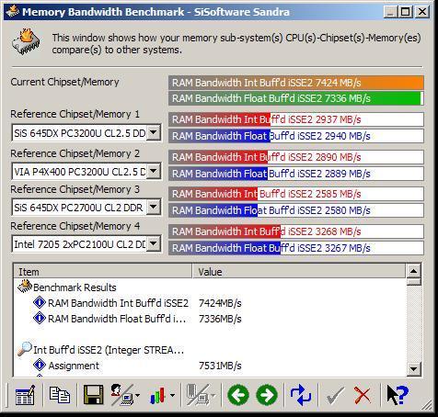Screen dimensions: 438x417
Task: Click the VIA P4X400 PC3200U combo box
Action: coord(86,171)
